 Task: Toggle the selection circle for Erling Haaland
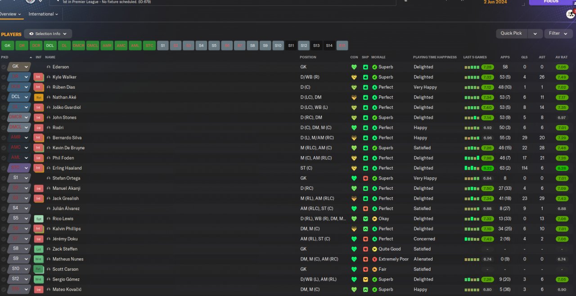coord(4,168)
